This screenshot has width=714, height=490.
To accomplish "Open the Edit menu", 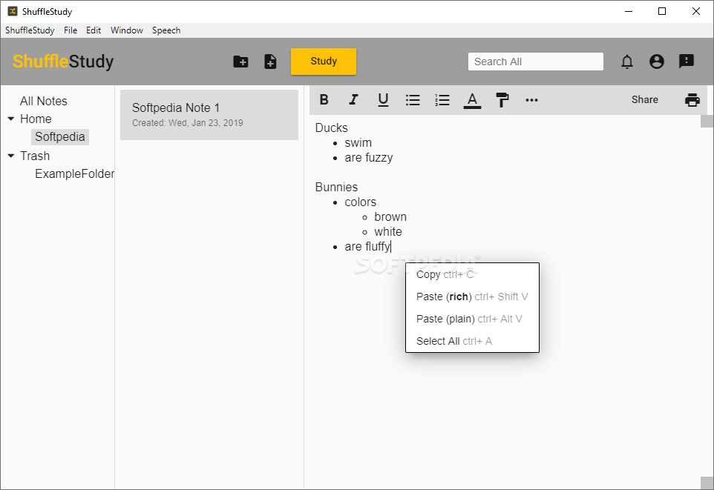I will 94,30.
